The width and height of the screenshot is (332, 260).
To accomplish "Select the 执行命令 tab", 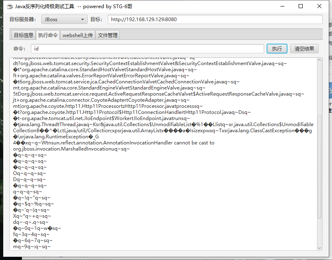I will tap(47, 35).
